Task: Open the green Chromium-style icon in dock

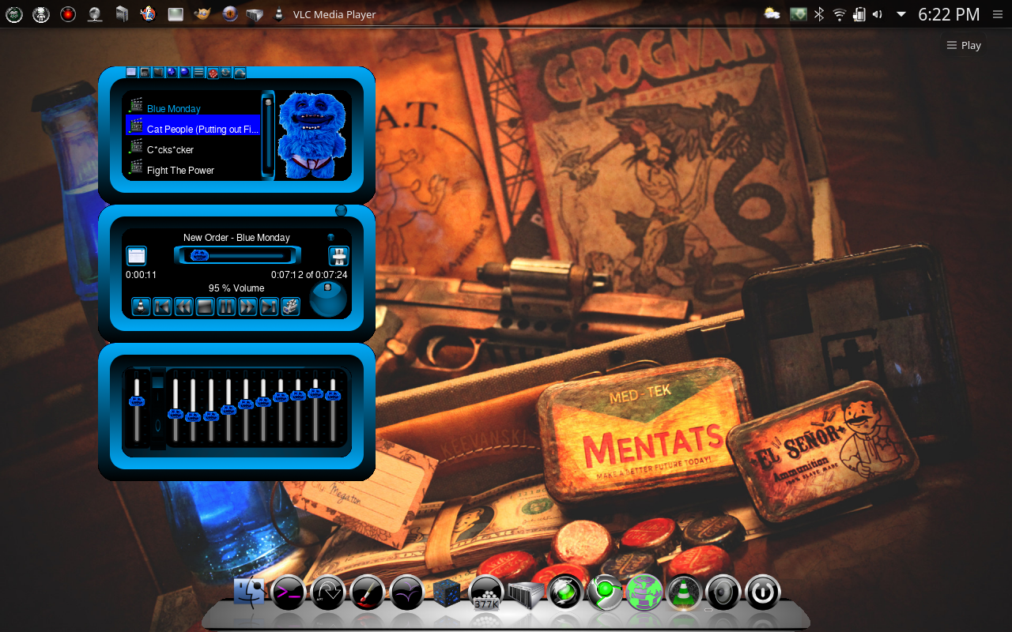Action: tap(605, 593)
